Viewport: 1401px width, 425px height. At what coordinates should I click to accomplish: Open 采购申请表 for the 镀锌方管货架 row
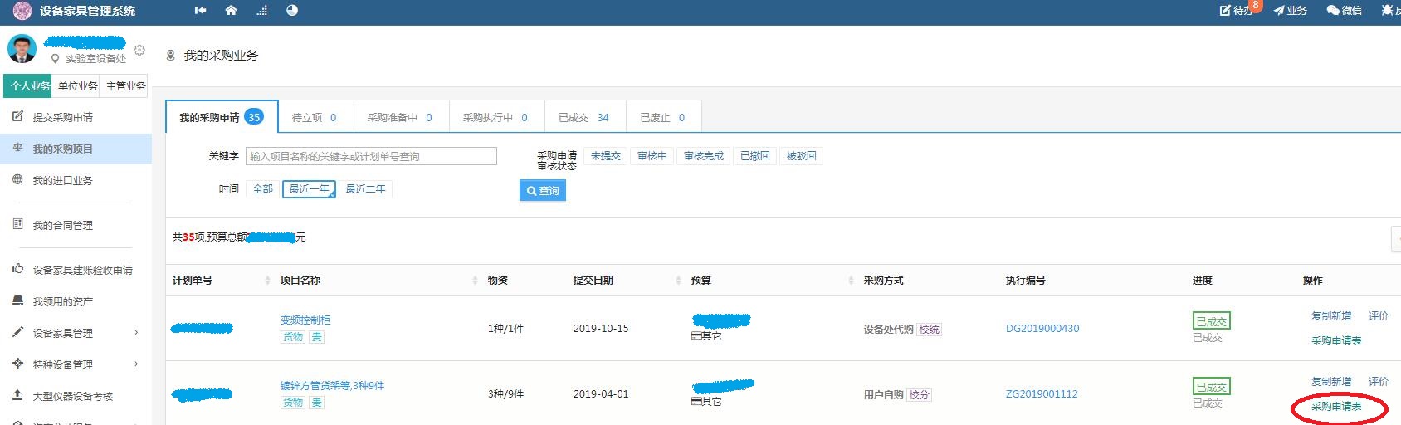1335,407
